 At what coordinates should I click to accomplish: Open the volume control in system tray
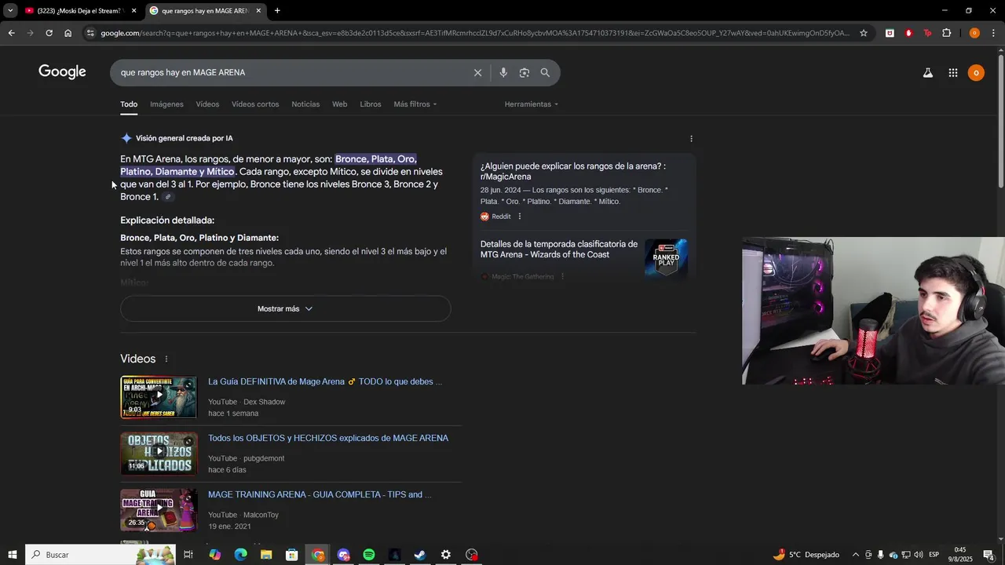click(919, 555)
